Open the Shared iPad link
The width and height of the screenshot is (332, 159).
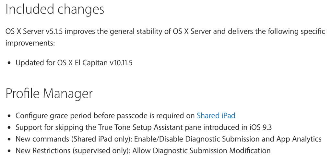216,116
